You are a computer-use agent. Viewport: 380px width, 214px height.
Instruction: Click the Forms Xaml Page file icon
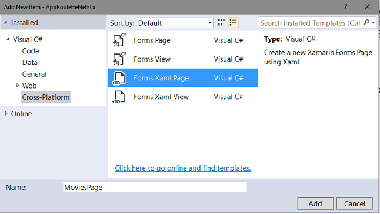(x=119, y=78)
